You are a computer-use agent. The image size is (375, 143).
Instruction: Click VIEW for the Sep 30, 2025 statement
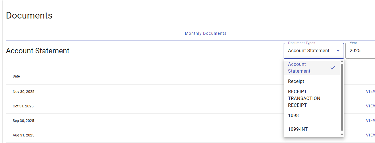(x=370, y=121)
